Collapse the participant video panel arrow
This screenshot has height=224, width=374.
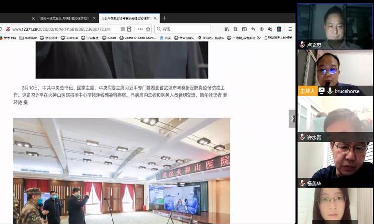pyautogui.click(x=292, y=119)
